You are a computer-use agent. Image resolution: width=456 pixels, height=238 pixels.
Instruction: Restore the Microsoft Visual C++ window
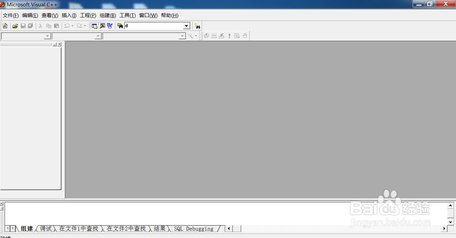[430, 4]
